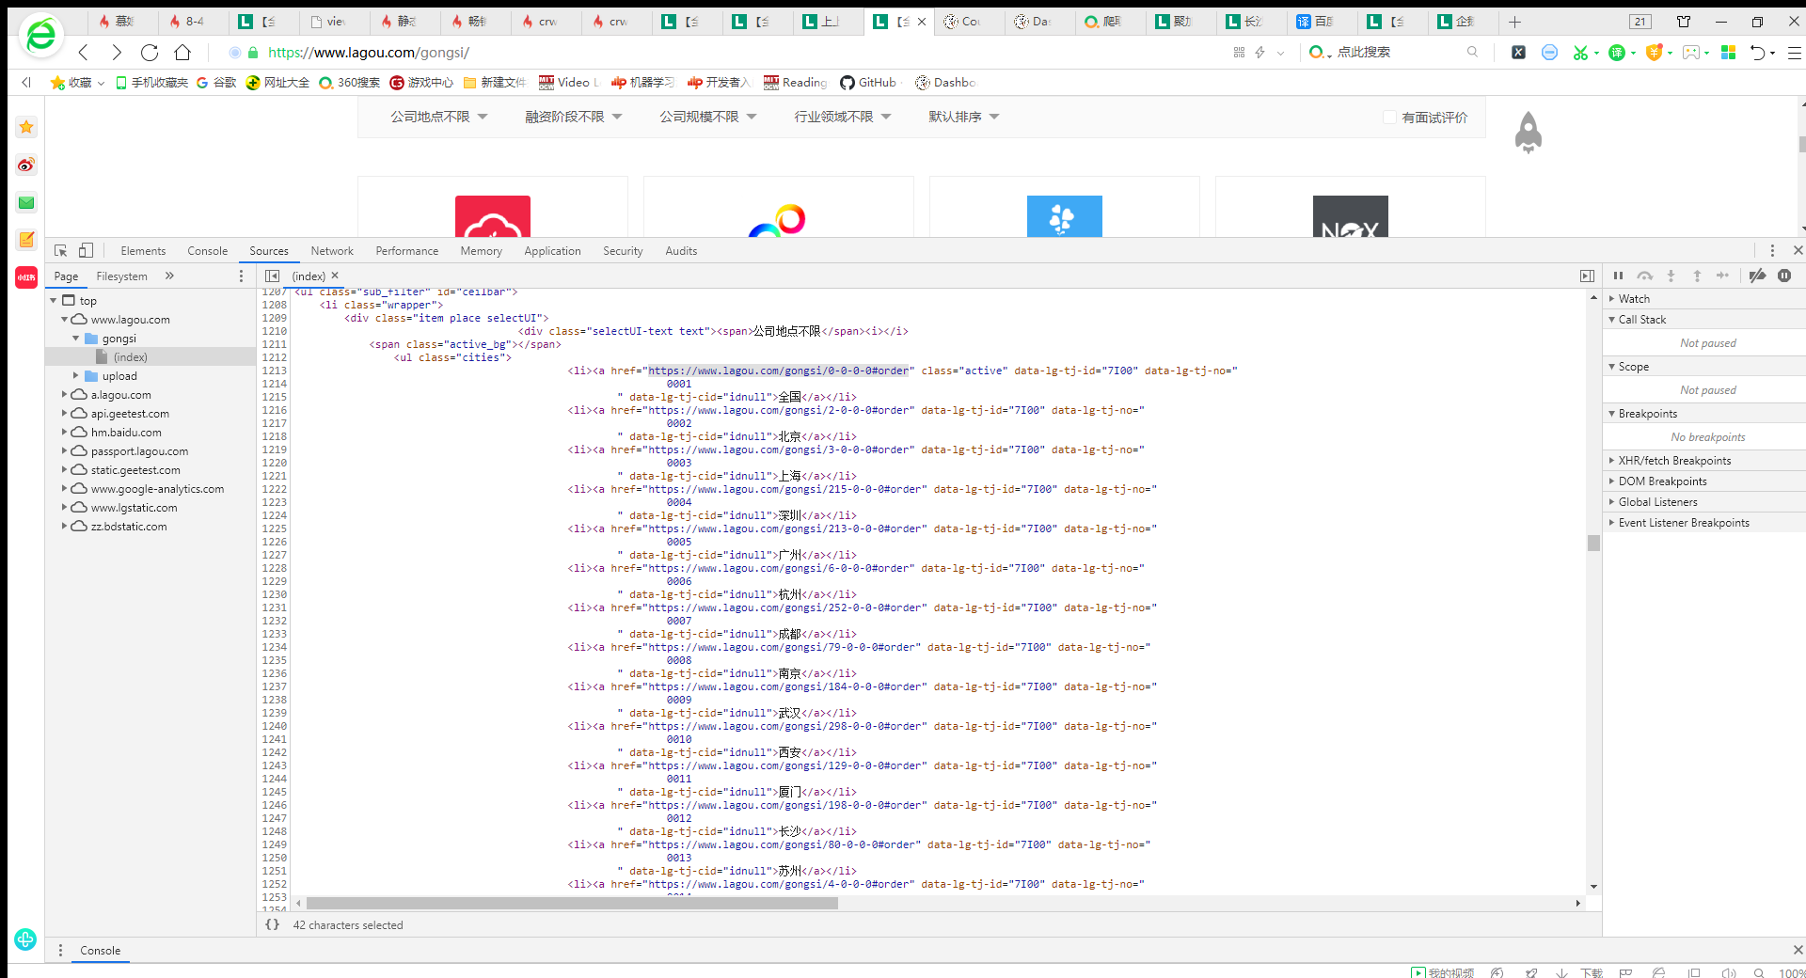Open the 公司地点不限 dropdown
1806x978 pixels.
point(439,117)
